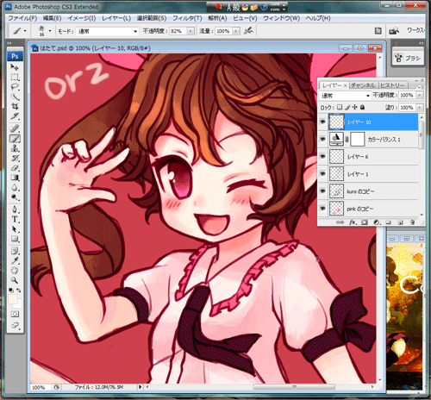Screen dimensions: 431x400
Task: Hide the kuro のコピー layer
Action: (x=323, y=191)
